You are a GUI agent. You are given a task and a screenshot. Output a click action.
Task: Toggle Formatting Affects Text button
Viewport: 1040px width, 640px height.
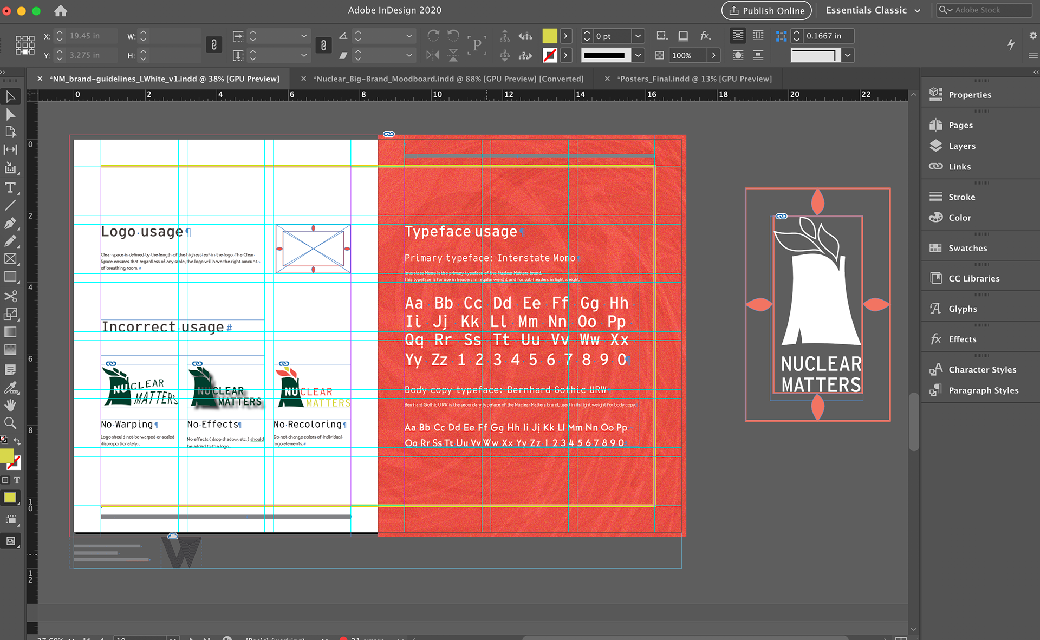(x=17, y=480)
